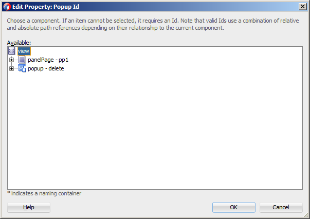This screenshot has height=219, width=310.
Task: Click the panelPage document icon
Action: tap(22, 60)
